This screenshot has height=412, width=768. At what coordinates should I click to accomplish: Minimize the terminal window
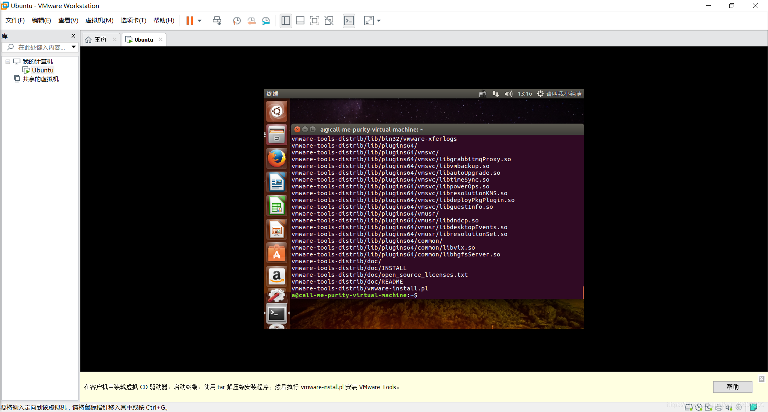coord(305,129)
